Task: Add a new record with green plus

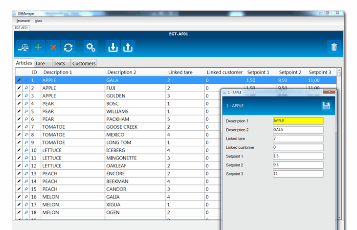Action: click(38, 48)
